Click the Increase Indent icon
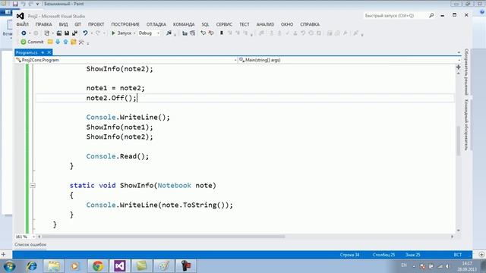The width and height of the screenshot is (486, 273). point(192,33)
